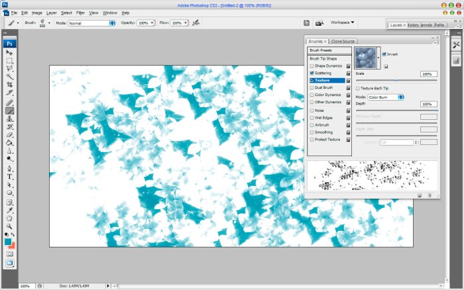Open the texture Mode dropdown Color Burn
Image resolution: width=464 pixels, height=290 pixels.
(386, 97)
